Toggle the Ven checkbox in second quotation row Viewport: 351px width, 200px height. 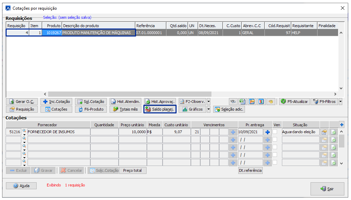[275, 139]
